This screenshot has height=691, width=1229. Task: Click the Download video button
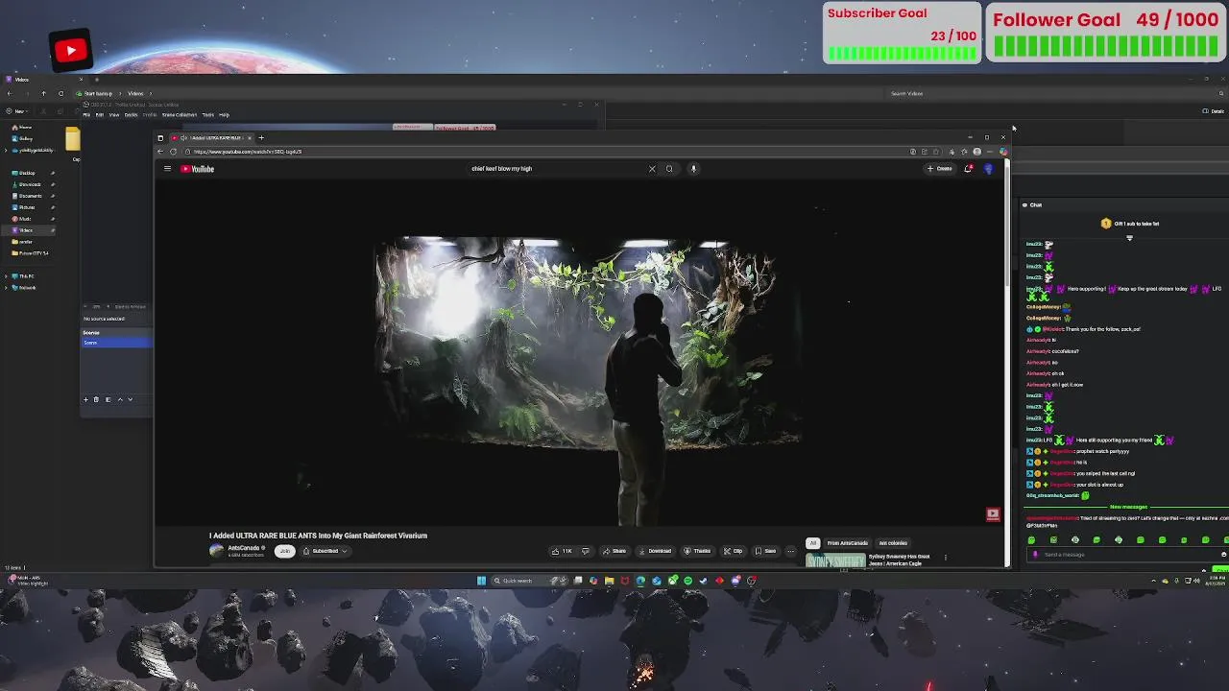pos(655,551)
